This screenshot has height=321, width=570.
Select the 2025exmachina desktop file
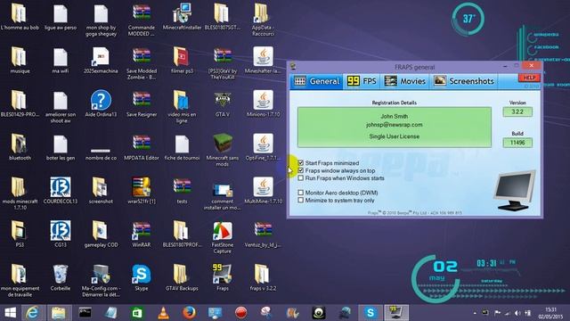(101, 60)
